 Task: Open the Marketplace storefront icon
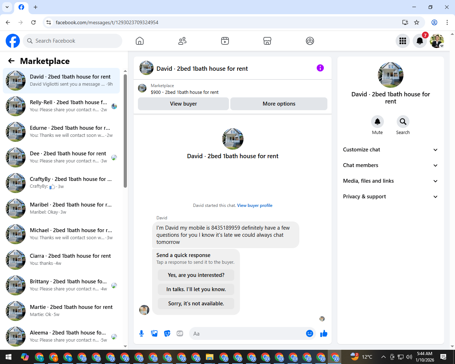[x=267, y=41]
